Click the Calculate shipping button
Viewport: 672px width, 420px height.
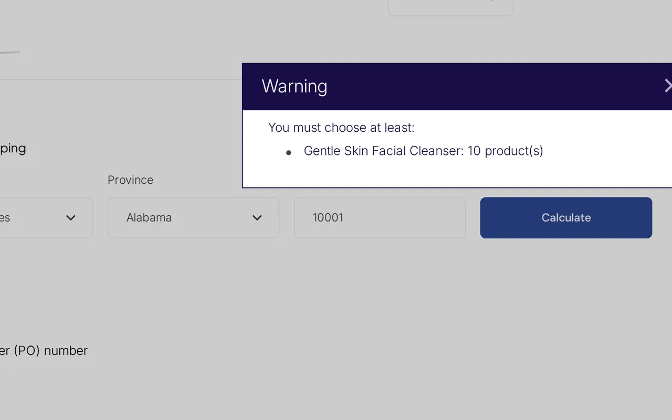click(566, 218)
